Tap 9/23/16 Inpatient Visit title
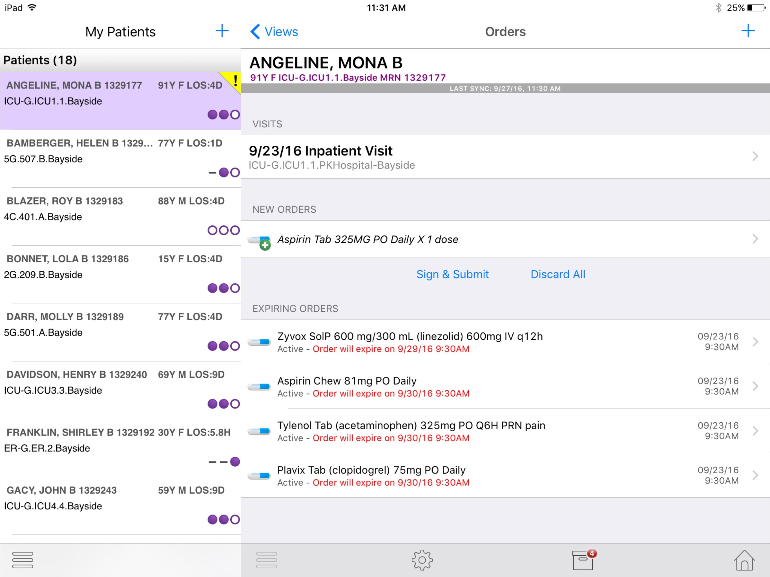Viewport: 770px width, 577px height. coord(321,151)
